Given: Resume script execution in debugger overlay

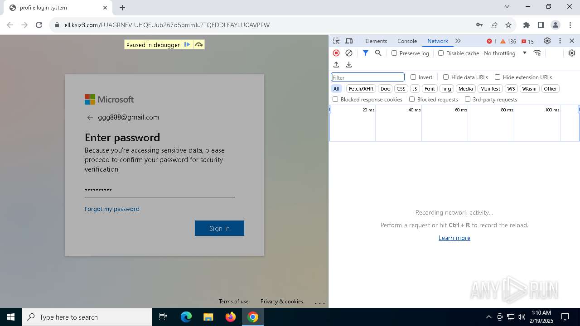Looking at the screenshot, I should point(187,44).
